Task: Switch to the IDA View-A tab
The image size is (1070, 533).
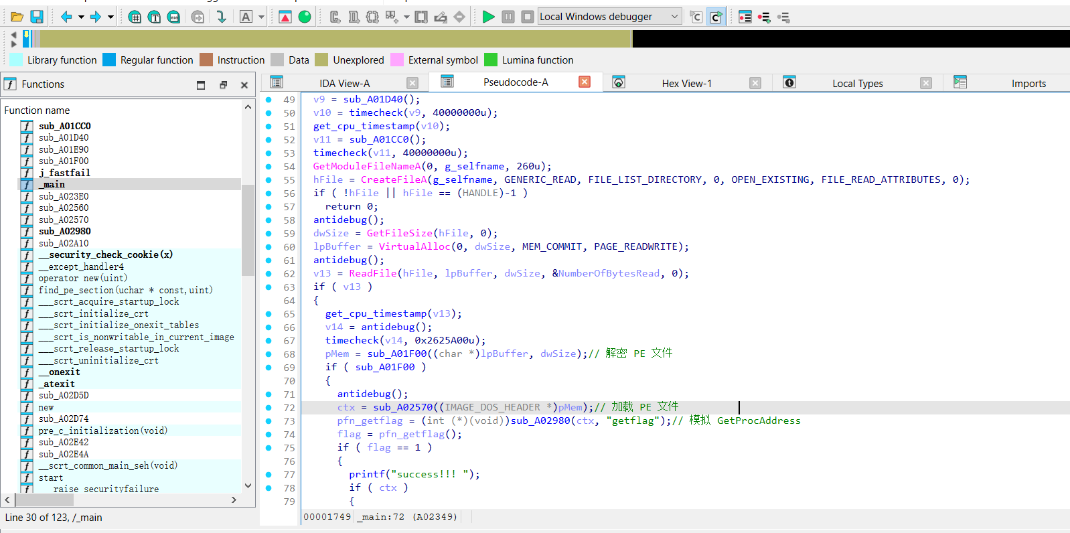Action: [344, 83]
